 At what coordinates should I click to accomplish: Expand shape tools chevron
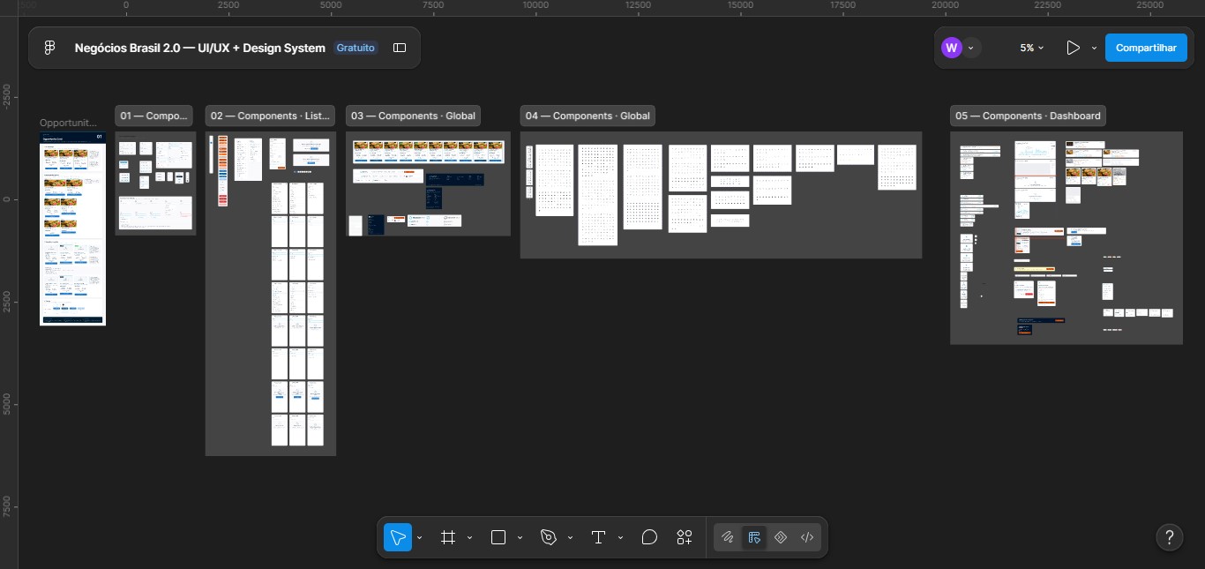[520, 537]
